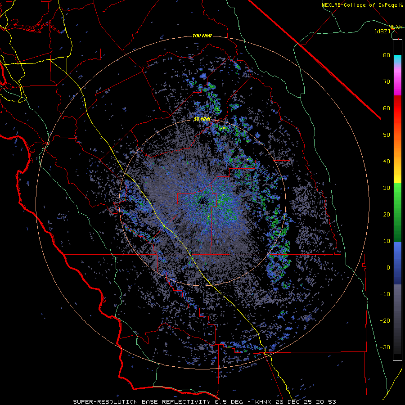
Task: Click the 0 value on dBZ scale
Action: pyautogui.click(x=388, y=268)
